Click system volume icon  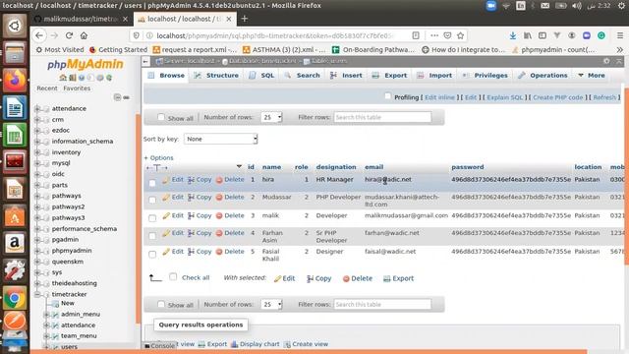(x=577, y=6)
